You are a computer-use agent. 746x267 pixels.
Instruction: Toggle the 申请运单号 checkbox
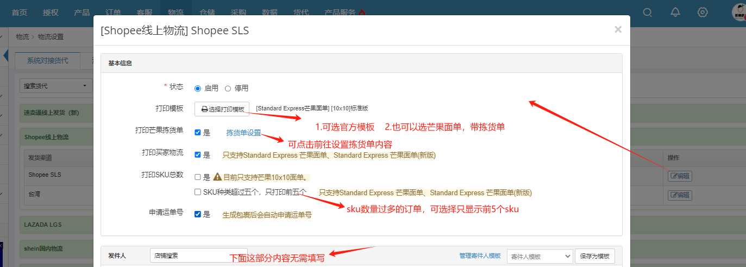(198, 214)
